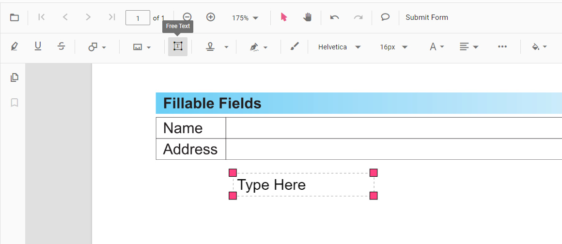Viewport: 562px width, 244px height.
Task: Add a comment using the speech bubble icon
Action: click(385, 17)
